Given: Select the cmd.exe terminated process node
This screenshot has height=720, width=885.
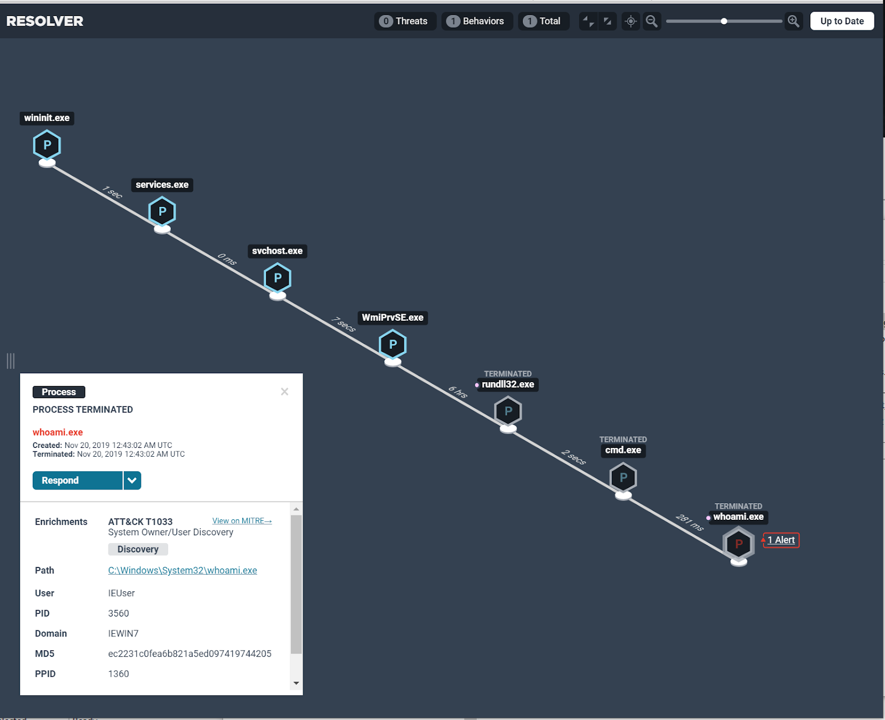Looking at the screenshot, I should click(623, 478).
